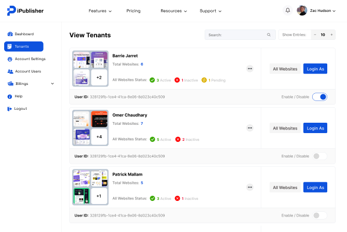Open the notifications bell
The width and height of the screenshot is (347, 232).
[x=288, y=10]
